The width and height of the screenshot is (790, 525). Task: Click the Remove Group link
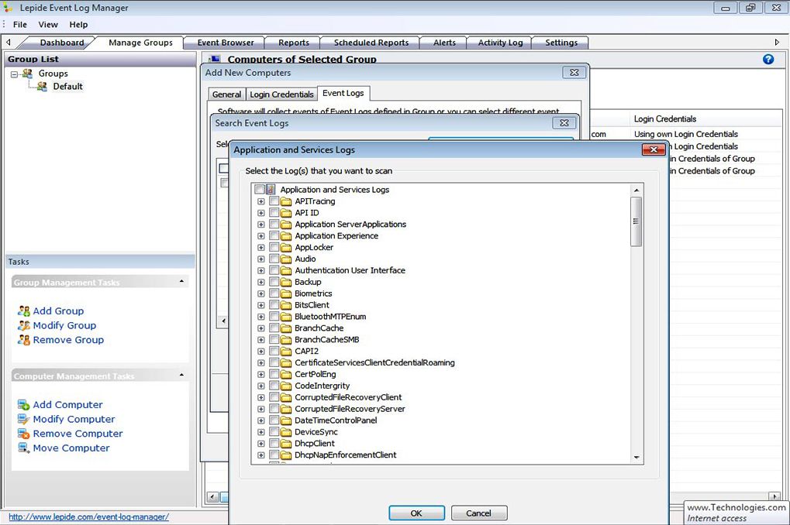(x=68, y=340)
